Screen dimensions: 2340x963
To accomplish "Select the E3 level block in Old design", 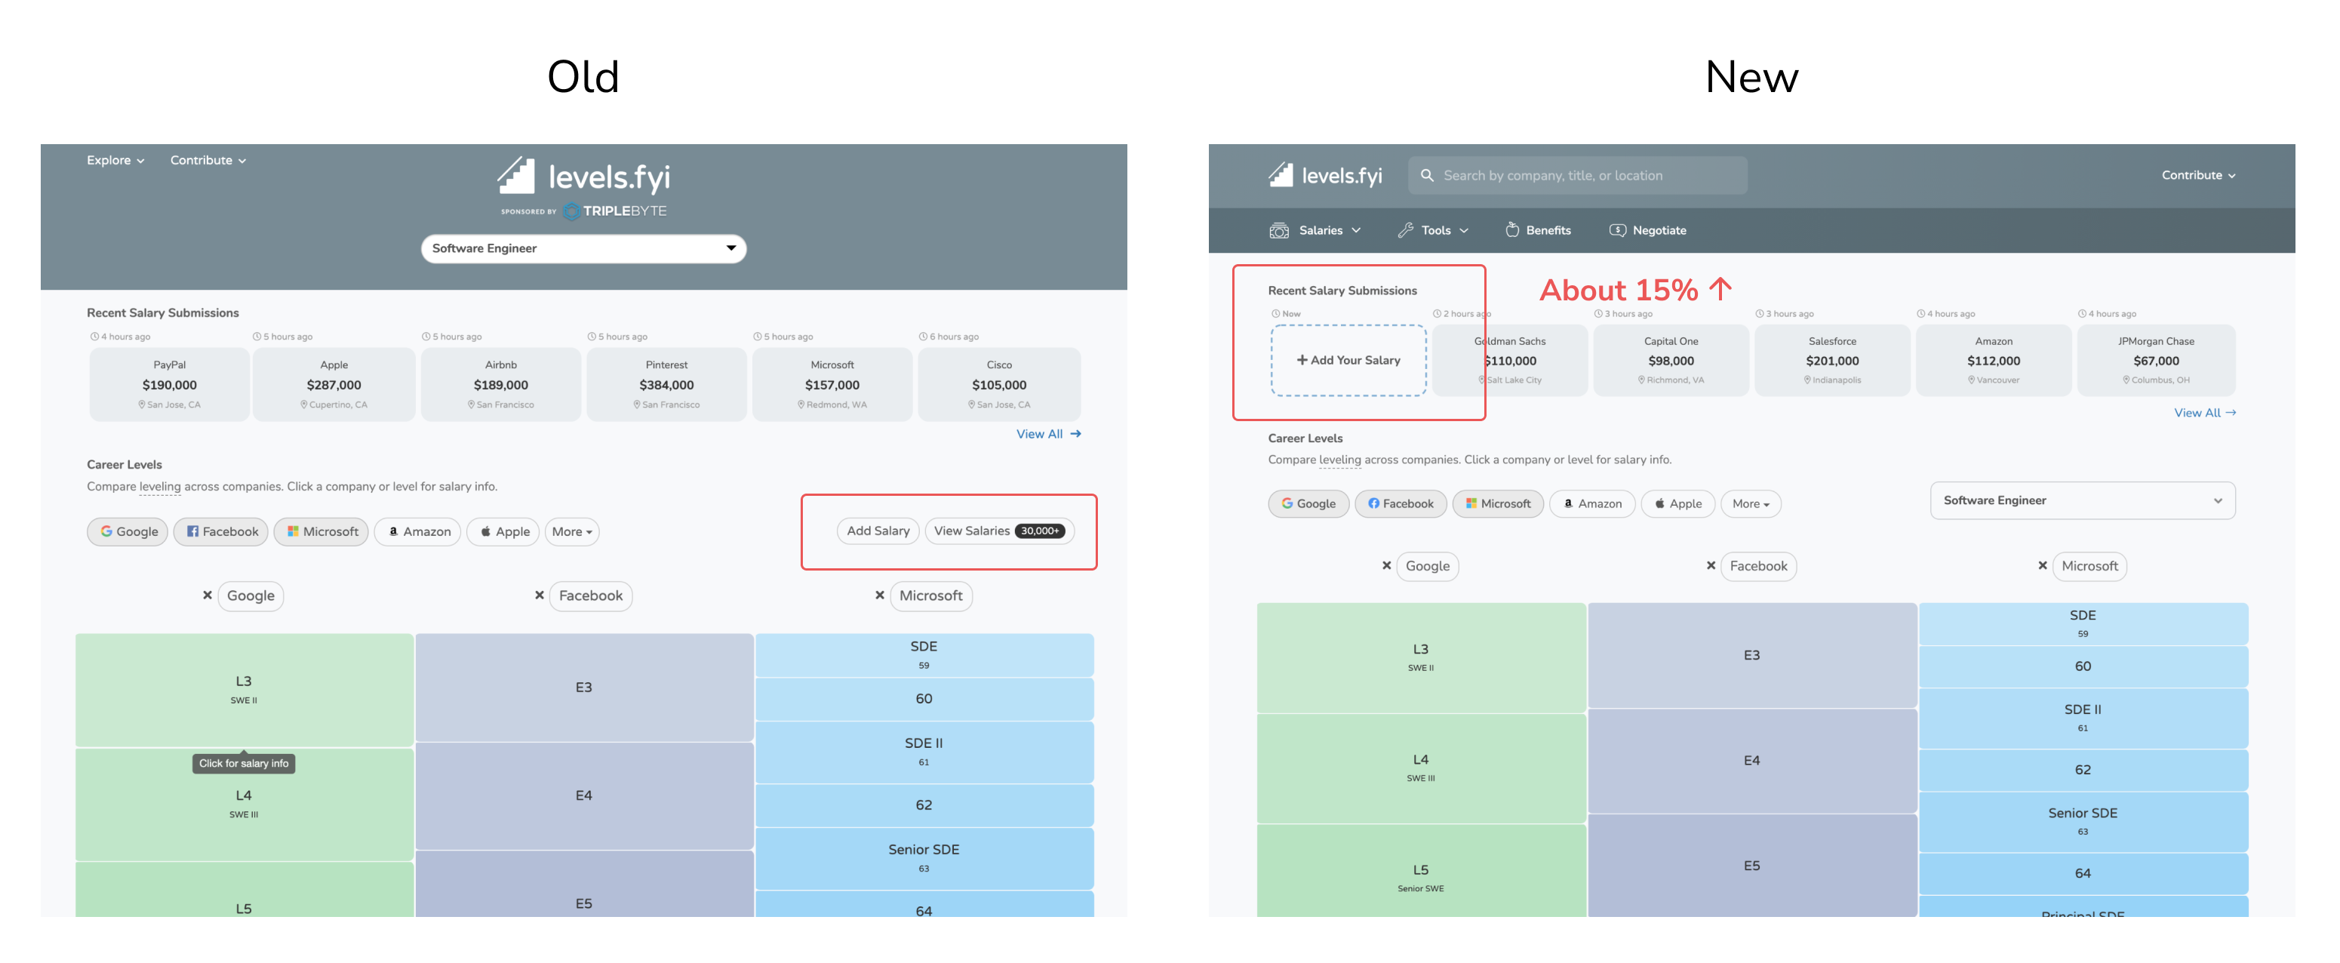I will (584, 688).
